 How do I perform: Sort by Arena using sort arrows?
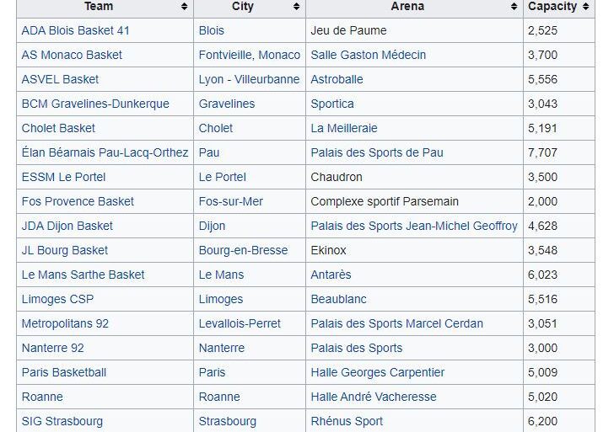pos(514,7)
